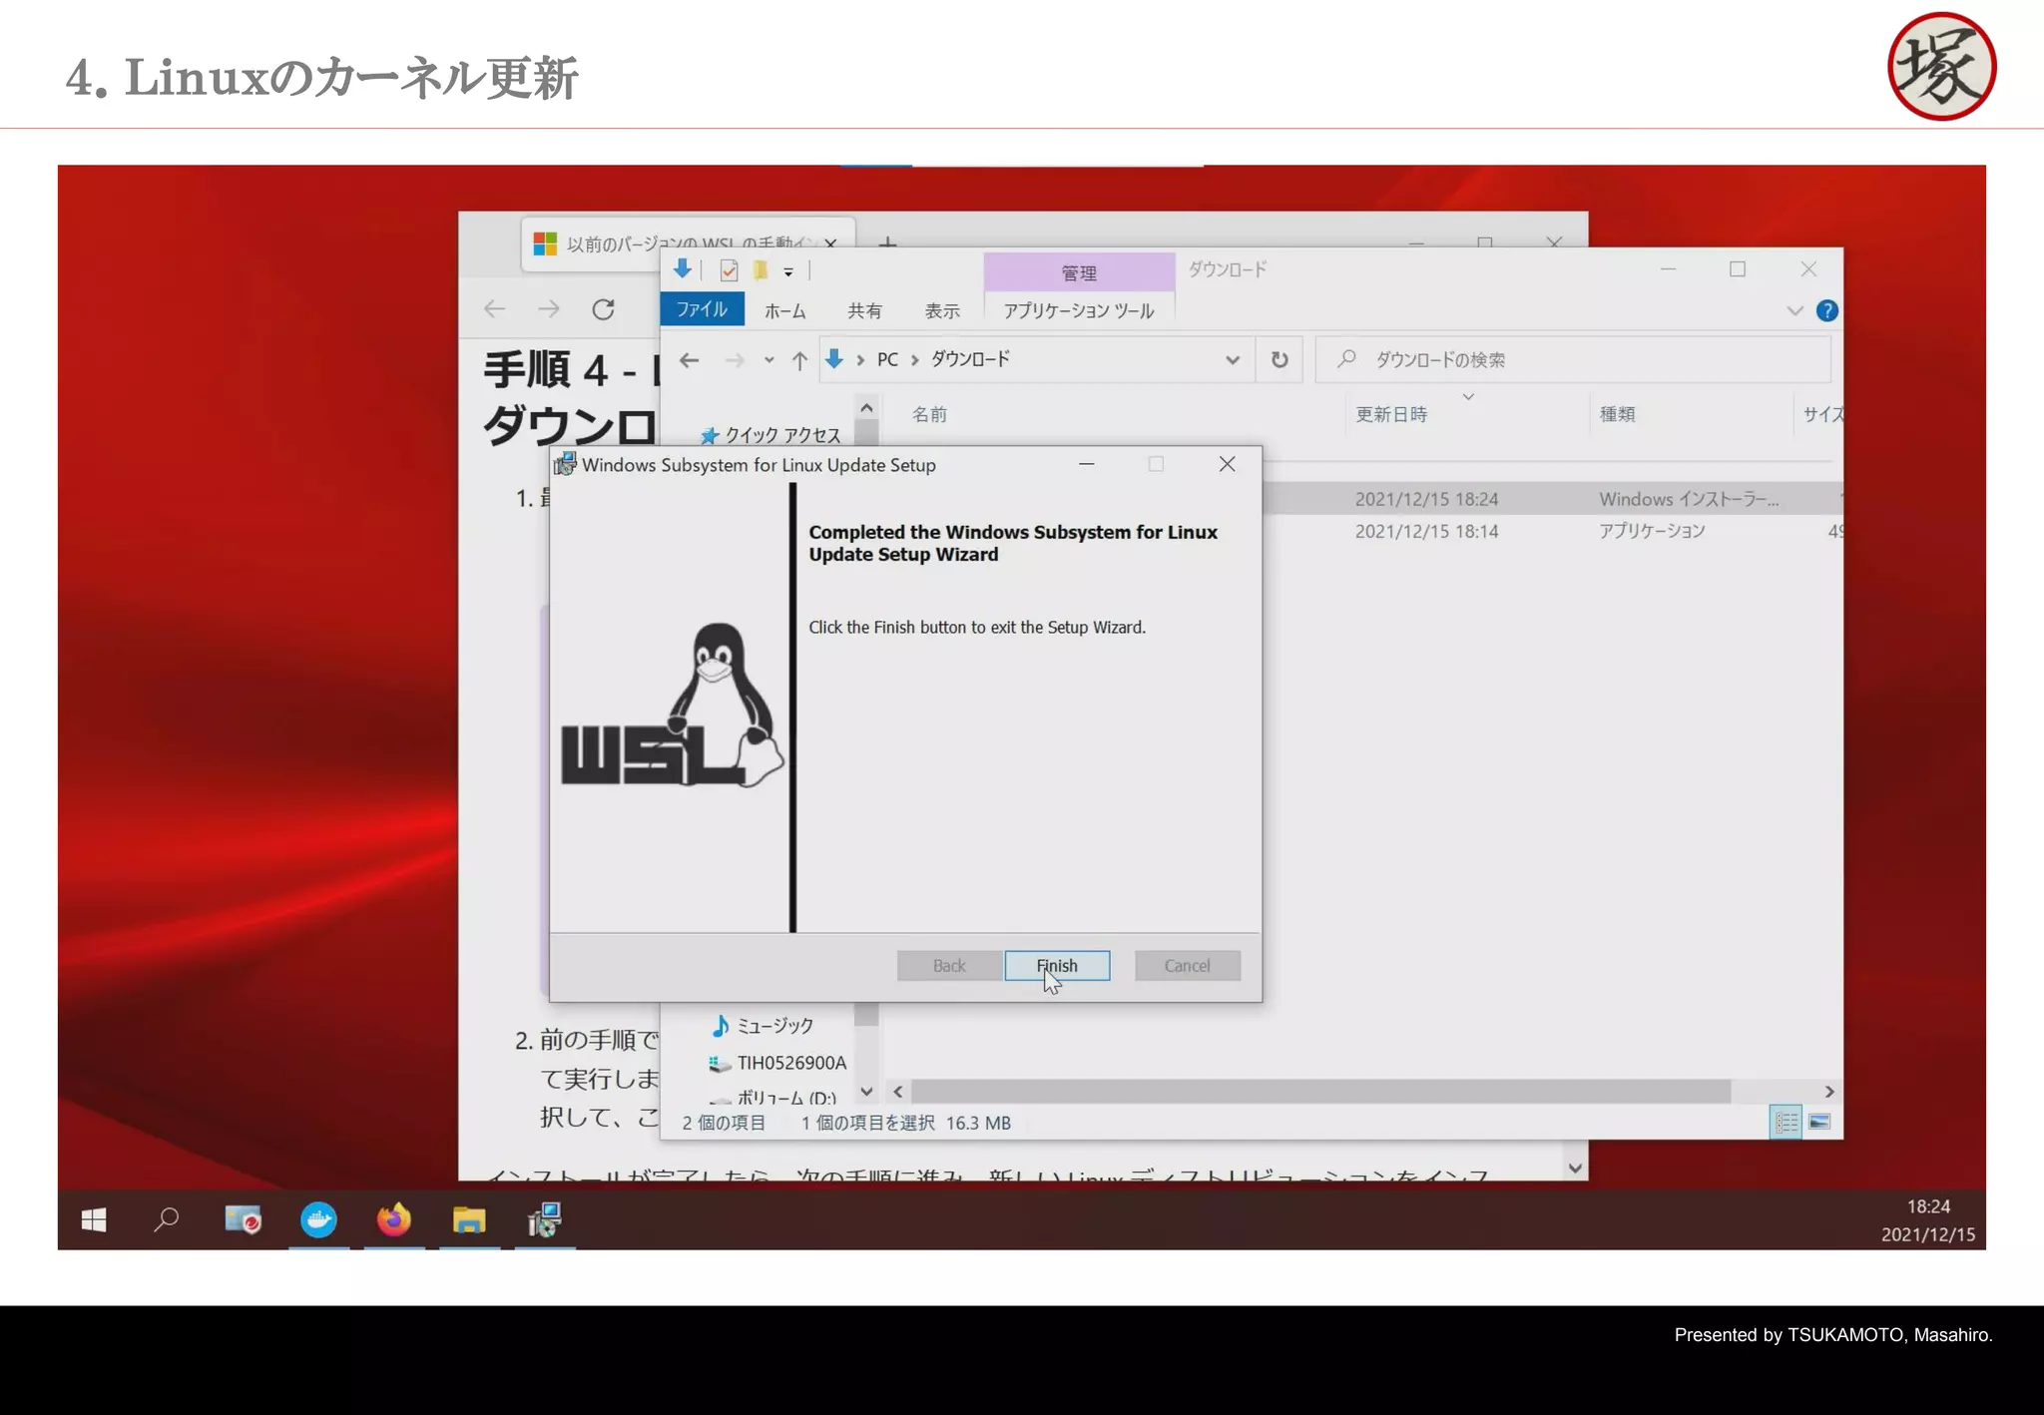Switch to the 表示 ribbon tab
Screen dimensions: 2044x1415
942,310
